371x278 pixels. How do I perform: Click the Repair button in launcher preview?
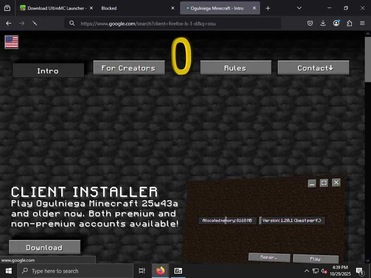pos(269,257)
